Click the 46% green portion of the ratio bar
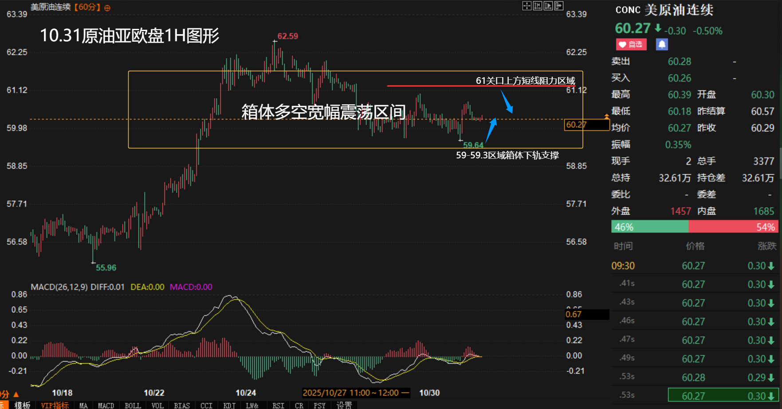Image resolution: width=782 pixels, height=409 pixels. click(649, 227)
